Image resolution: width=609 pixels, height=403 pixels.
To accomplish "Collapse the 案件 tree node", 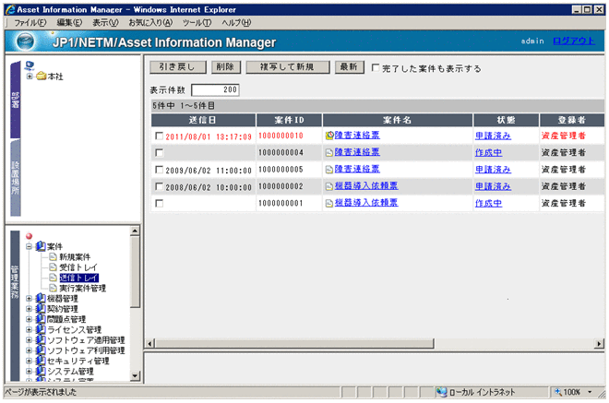I will coord(29,246).
